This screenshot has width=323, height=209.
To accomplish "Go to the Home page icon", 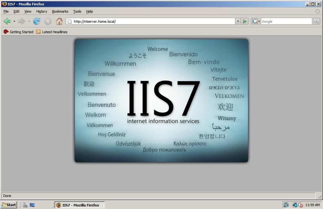I will click(59, 21).
